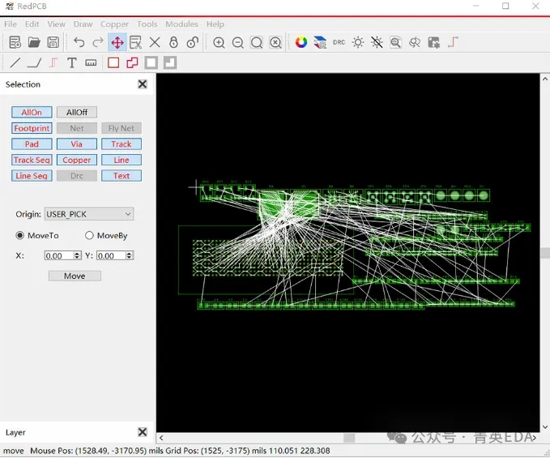Redo the last action
550x458 pixels.
(x=98, y=42)
